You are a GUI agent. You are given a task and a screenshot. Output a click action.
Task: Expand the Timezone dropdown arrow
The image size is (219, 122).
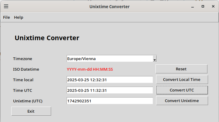tap(155, 59)
